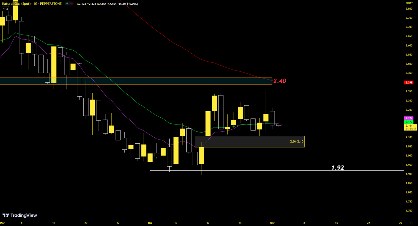Select the red 2.40 text label
This screenshot has width=418, height=226.
click(x=279, y=81)
